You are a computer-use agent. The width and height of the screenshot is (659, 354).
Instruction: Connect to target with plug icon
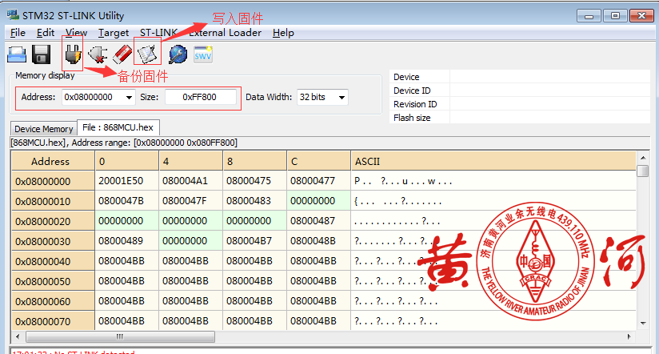tap(73, 54)
